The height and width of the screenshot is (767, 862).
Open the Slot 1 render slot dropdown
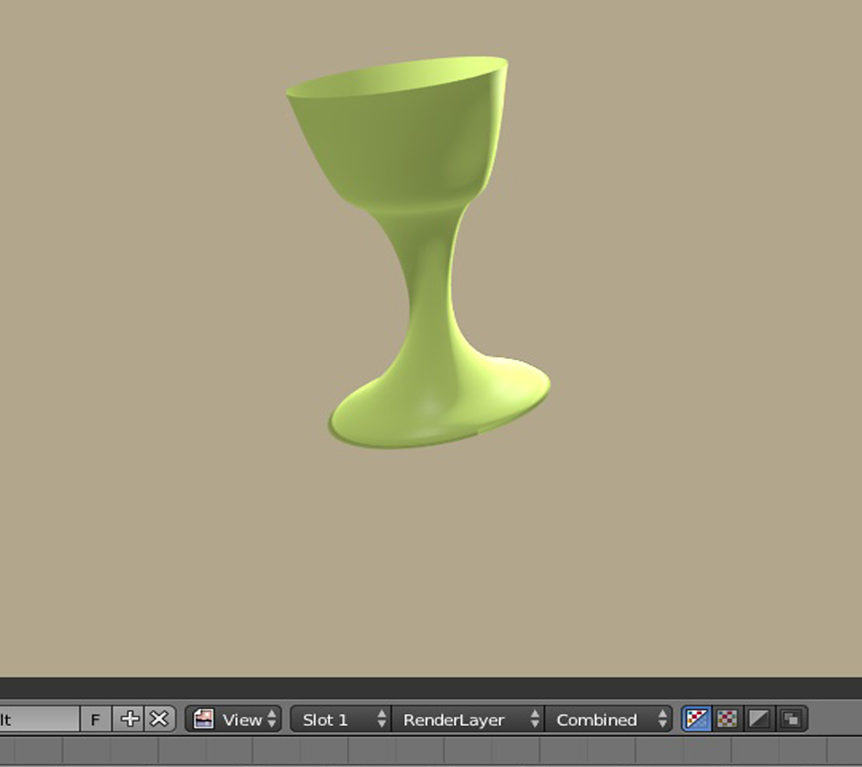341,719
